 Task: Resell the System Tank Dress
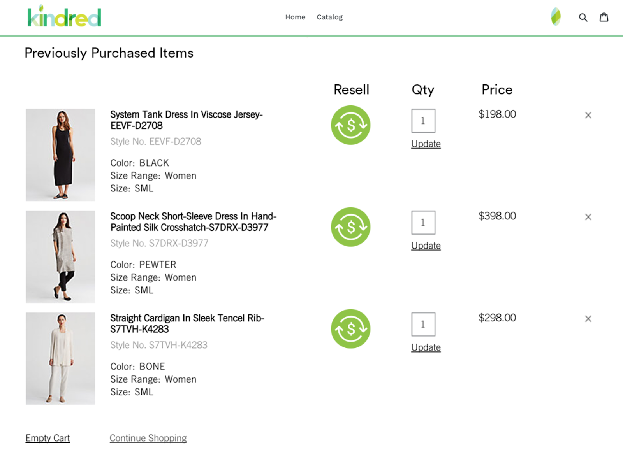point(350,125)
